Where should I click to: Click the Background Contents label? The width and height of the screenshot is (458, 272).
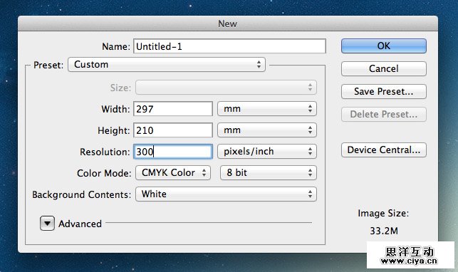(x=81, y=194)
